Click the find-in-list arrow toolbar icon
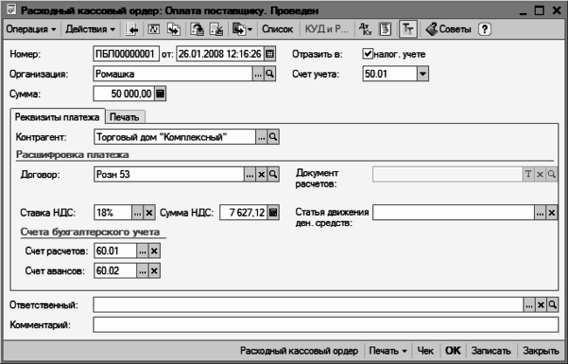 132,30
